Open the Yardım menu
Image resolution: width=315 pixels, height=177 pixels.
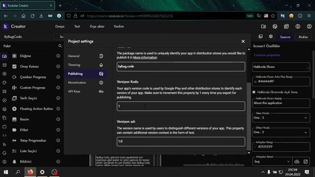[x=119, y=27]
